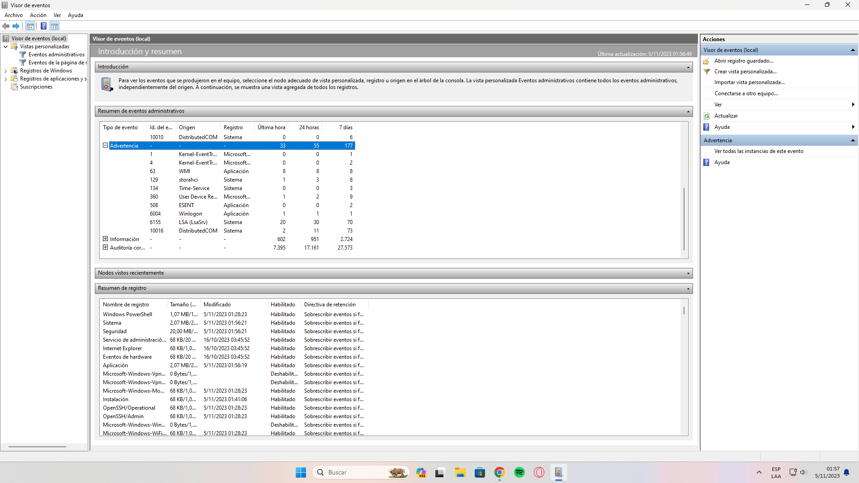
Task: Toggle show/hide action pane toolbar button
Action: pos(55,26)
